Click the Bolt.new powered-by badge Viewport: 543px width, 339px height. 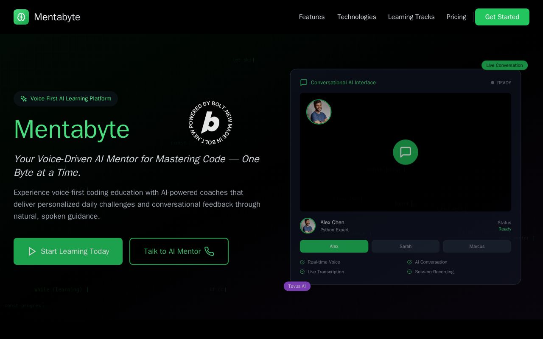click(x=210, y=122)
